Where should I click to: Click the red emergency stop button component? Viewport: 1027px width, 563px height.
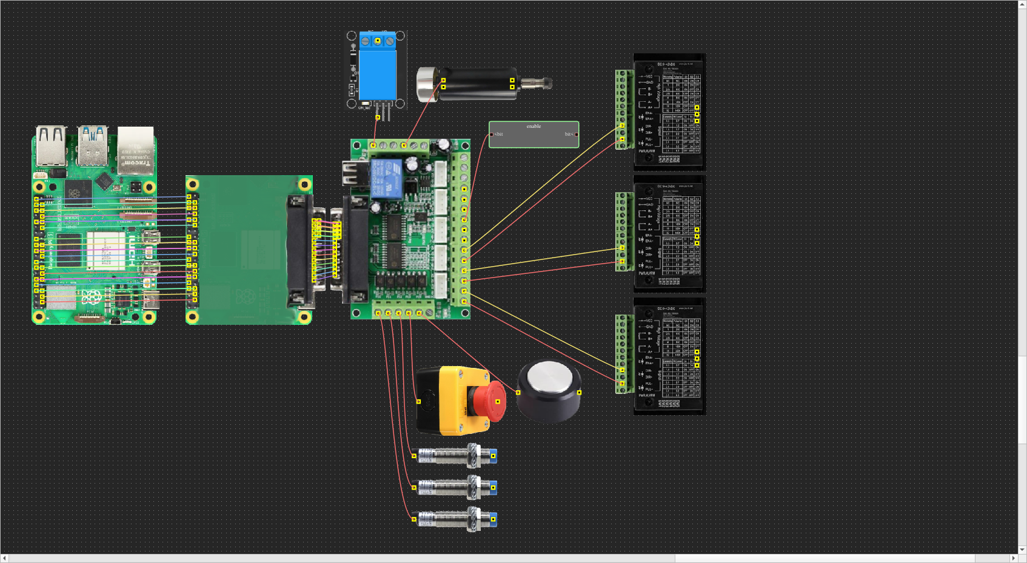click(460, 401)
